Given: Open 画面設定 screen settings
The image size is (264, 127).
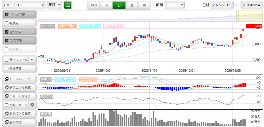Looking at the screenshot, I should (x=19, y=122).
